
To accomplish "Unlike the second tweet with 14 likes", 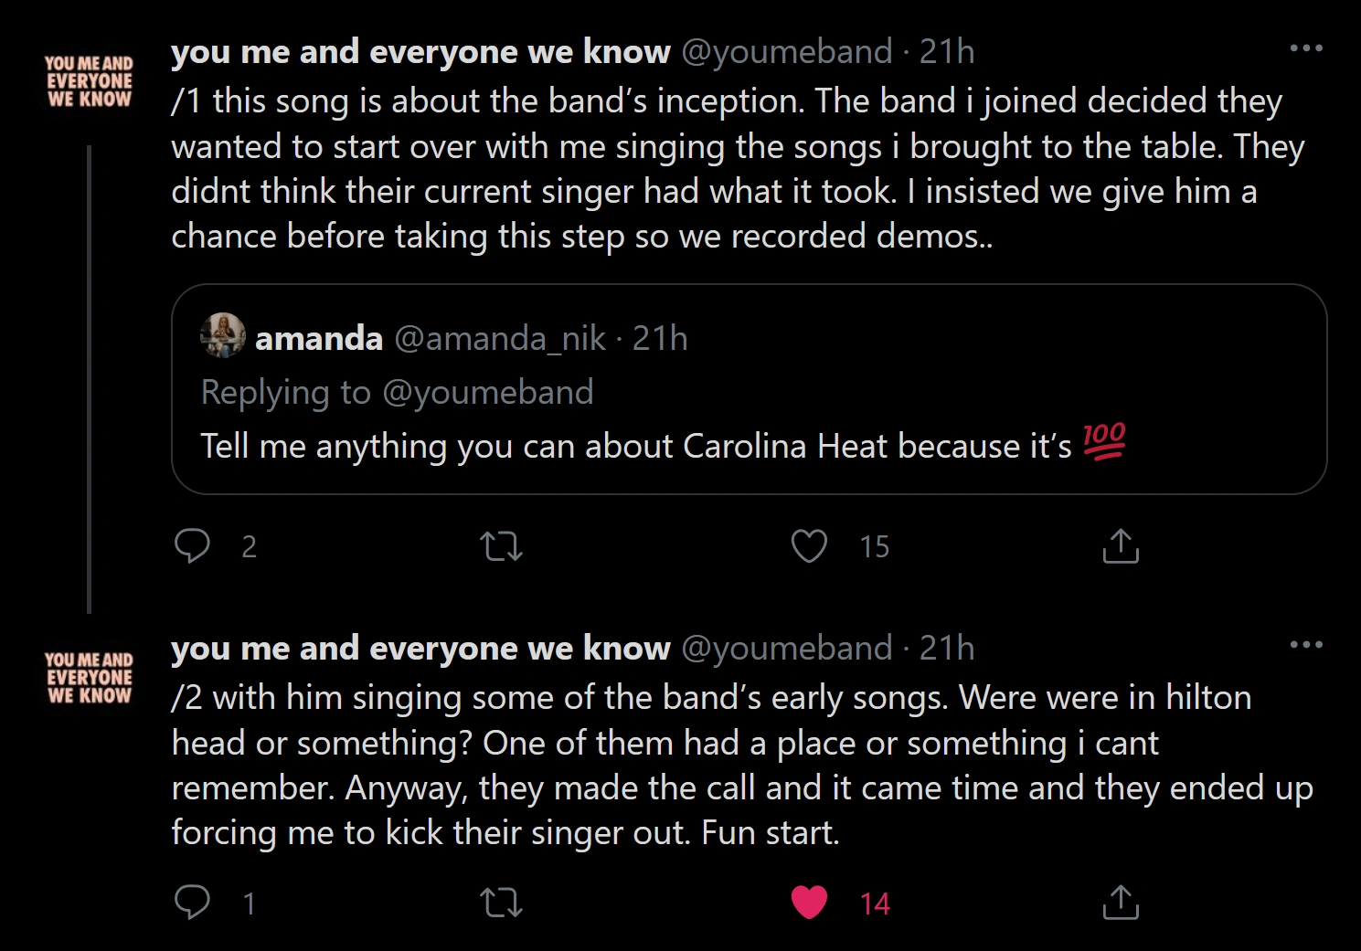I will (809, 903).
